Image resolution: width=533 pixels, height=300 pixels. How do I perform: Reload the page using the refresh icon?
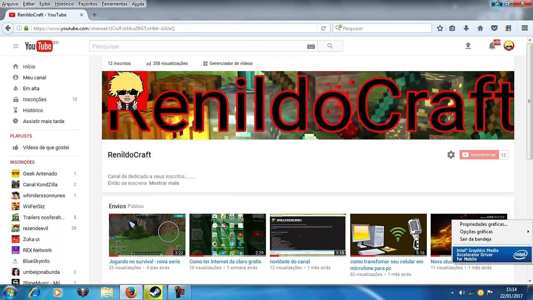point(323,28)
